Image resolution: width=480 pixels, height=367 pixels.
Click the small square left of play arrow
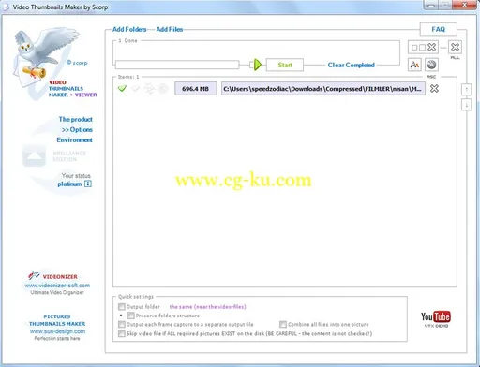[x=251, y=65]
